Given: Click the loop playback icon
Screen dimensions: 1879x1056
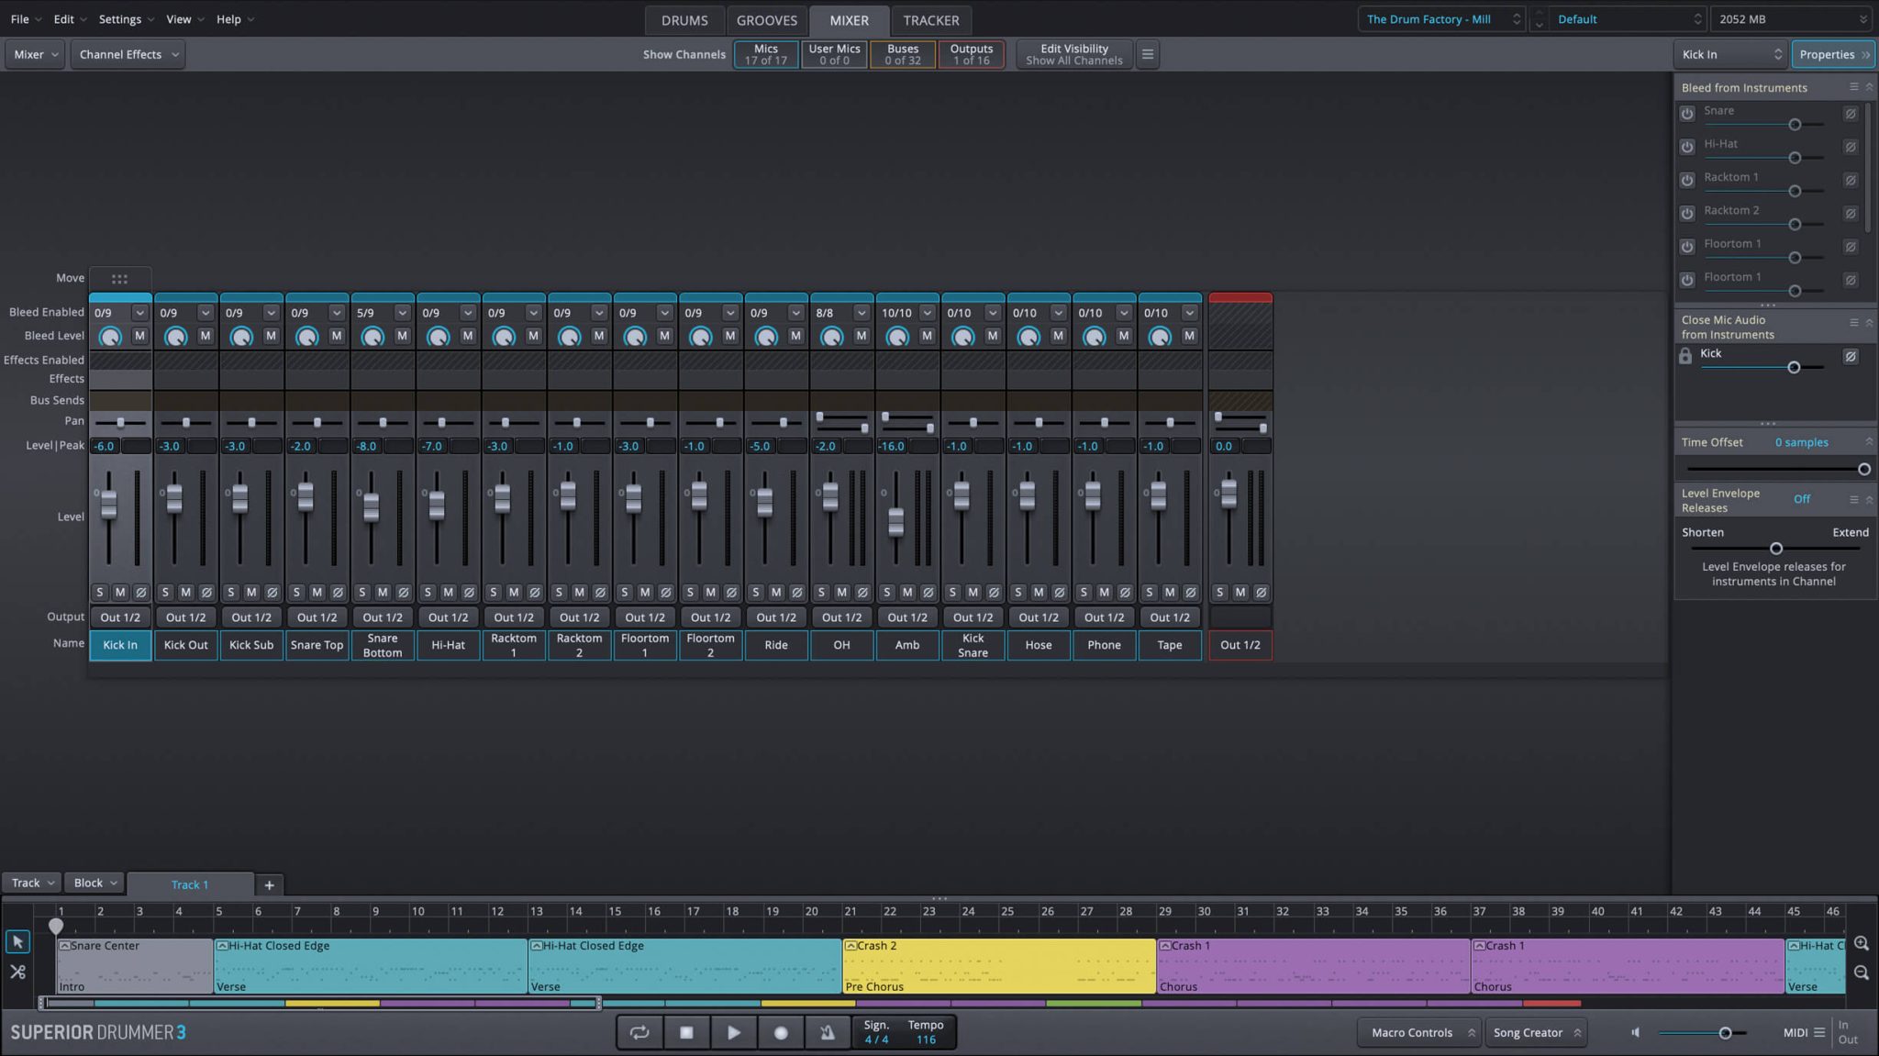Looking at the screenshot, I should (x=639, y=1032).
